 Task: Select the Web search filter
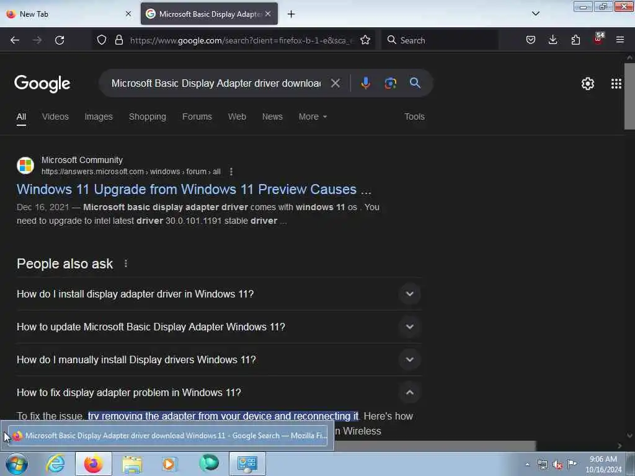(237, 117)
